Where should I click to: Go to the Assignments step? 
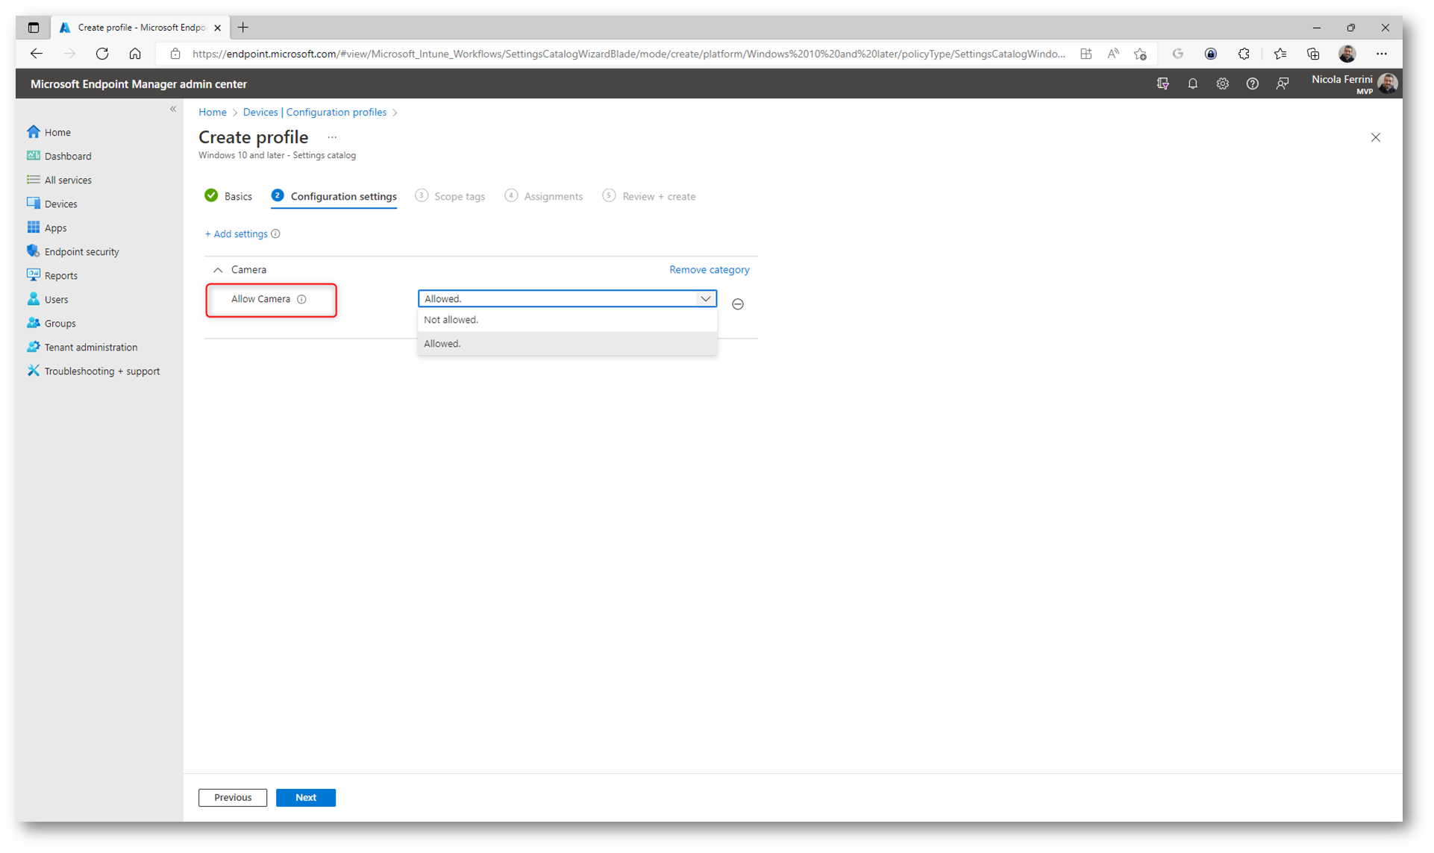tap(544, 196)
